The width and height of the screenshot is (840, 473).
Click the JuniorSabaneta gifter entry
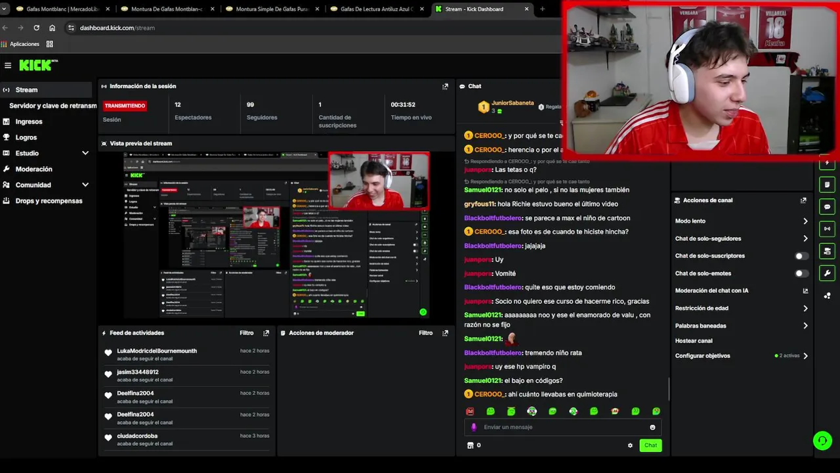click(x=506, y=106)
